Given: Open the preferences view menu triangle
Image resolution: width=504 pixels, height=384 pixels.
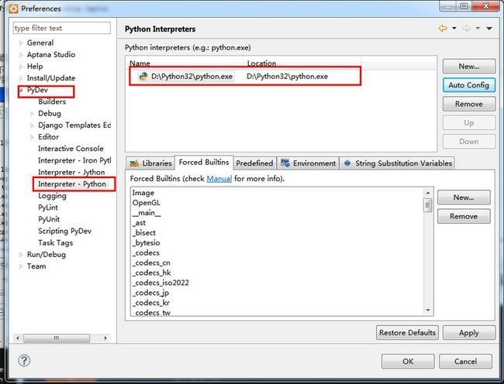Looking at the screenshot, I should click(x=489, y=28).
